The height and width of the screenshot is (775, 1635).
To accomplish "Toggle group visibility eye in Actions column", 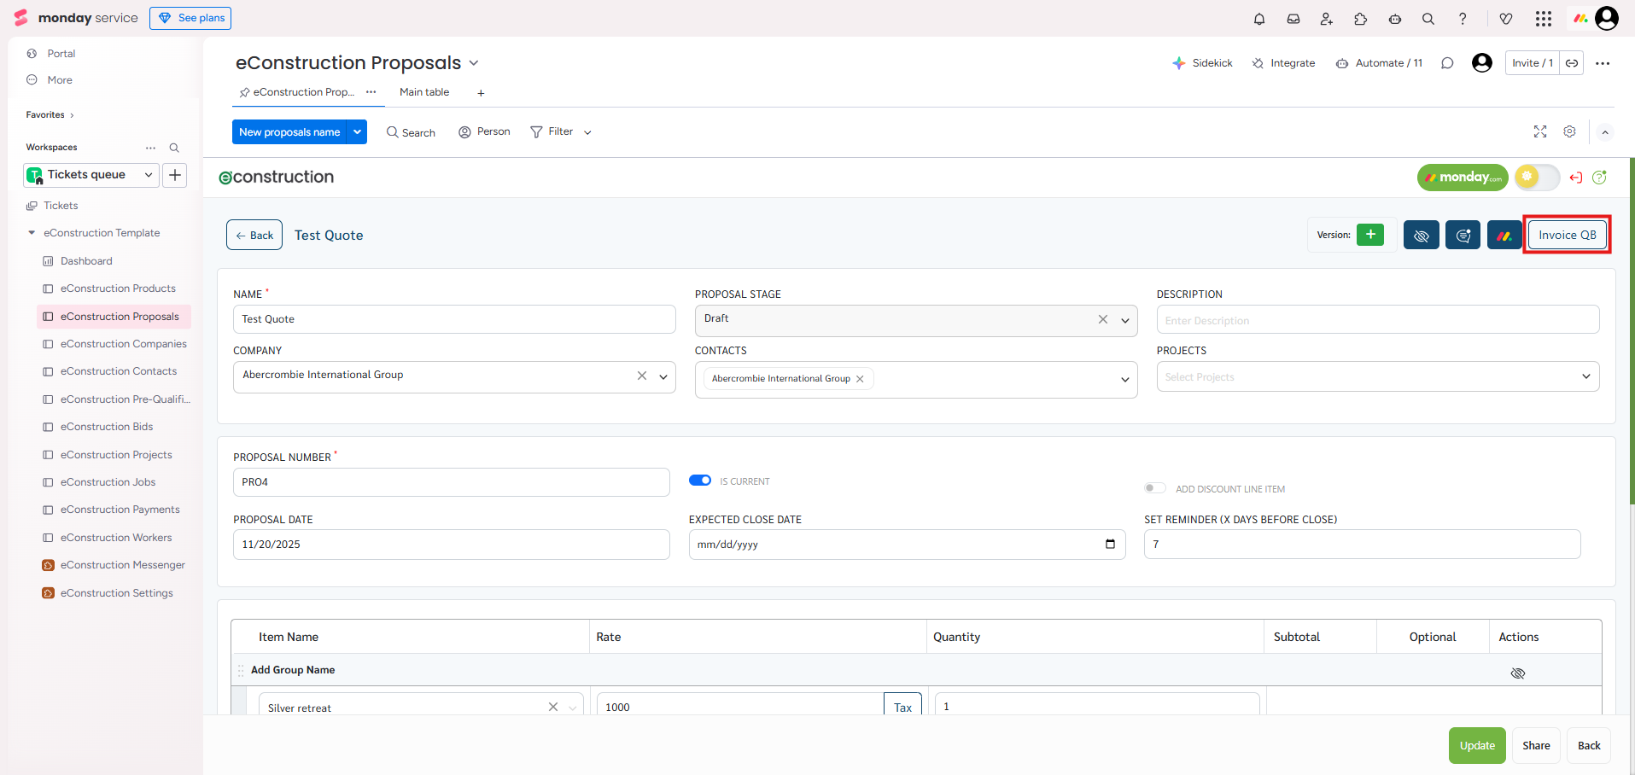I will [x=1517, y=673].
